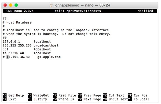Image resolution: width=161 pixels, height=104 pixels.
Task: Click the 'broadcasthost' hostname
Action: pos(46,45)
